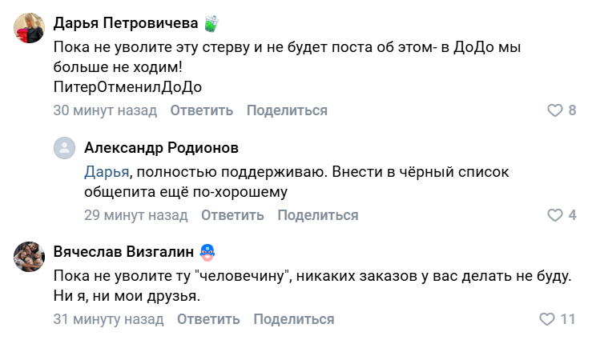Share Дарья Петровичева's comment
Screen dimensions: 592x344
point(287,110)
